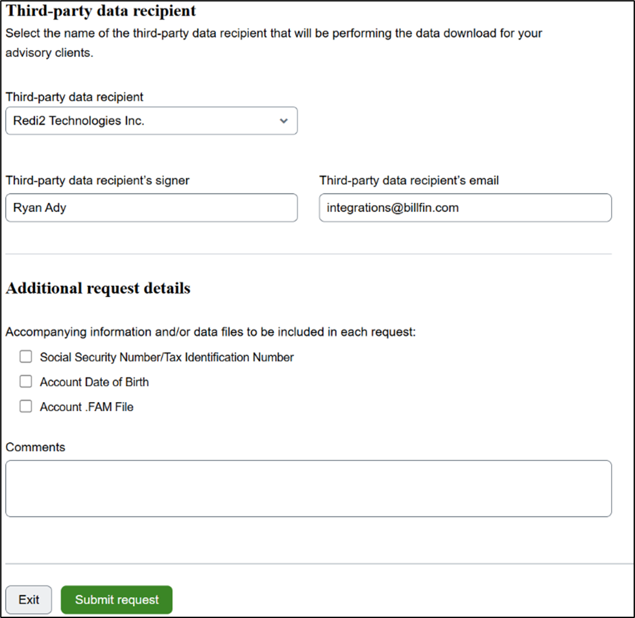Click inside the Comments text area

(309, 488)
